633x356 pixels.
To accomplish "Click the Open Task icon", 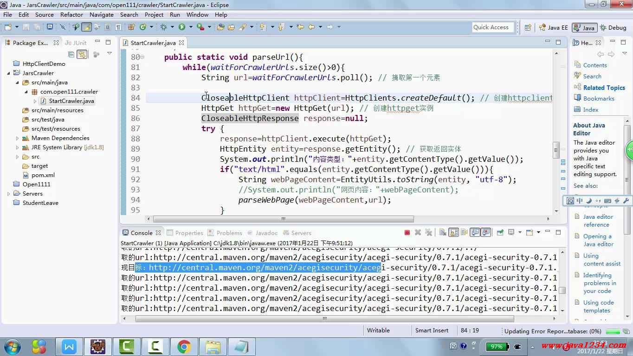I will point(231,27).
